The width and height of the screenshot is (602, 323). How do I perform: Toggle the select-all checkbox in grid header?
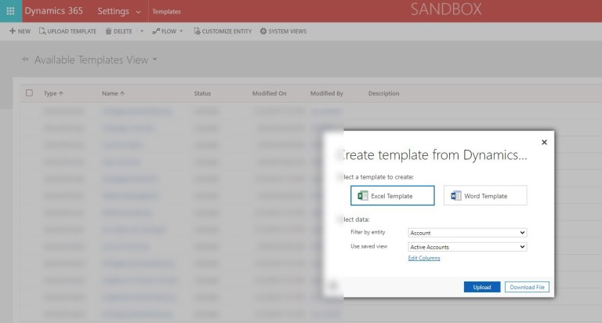point(29,93)
